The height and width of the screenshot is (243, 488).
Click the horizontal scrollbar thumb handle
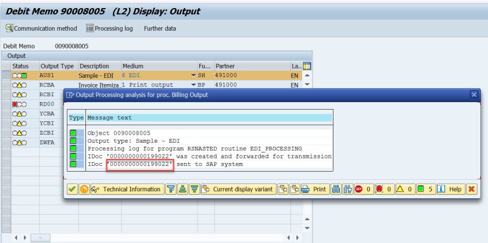(40, 238)
